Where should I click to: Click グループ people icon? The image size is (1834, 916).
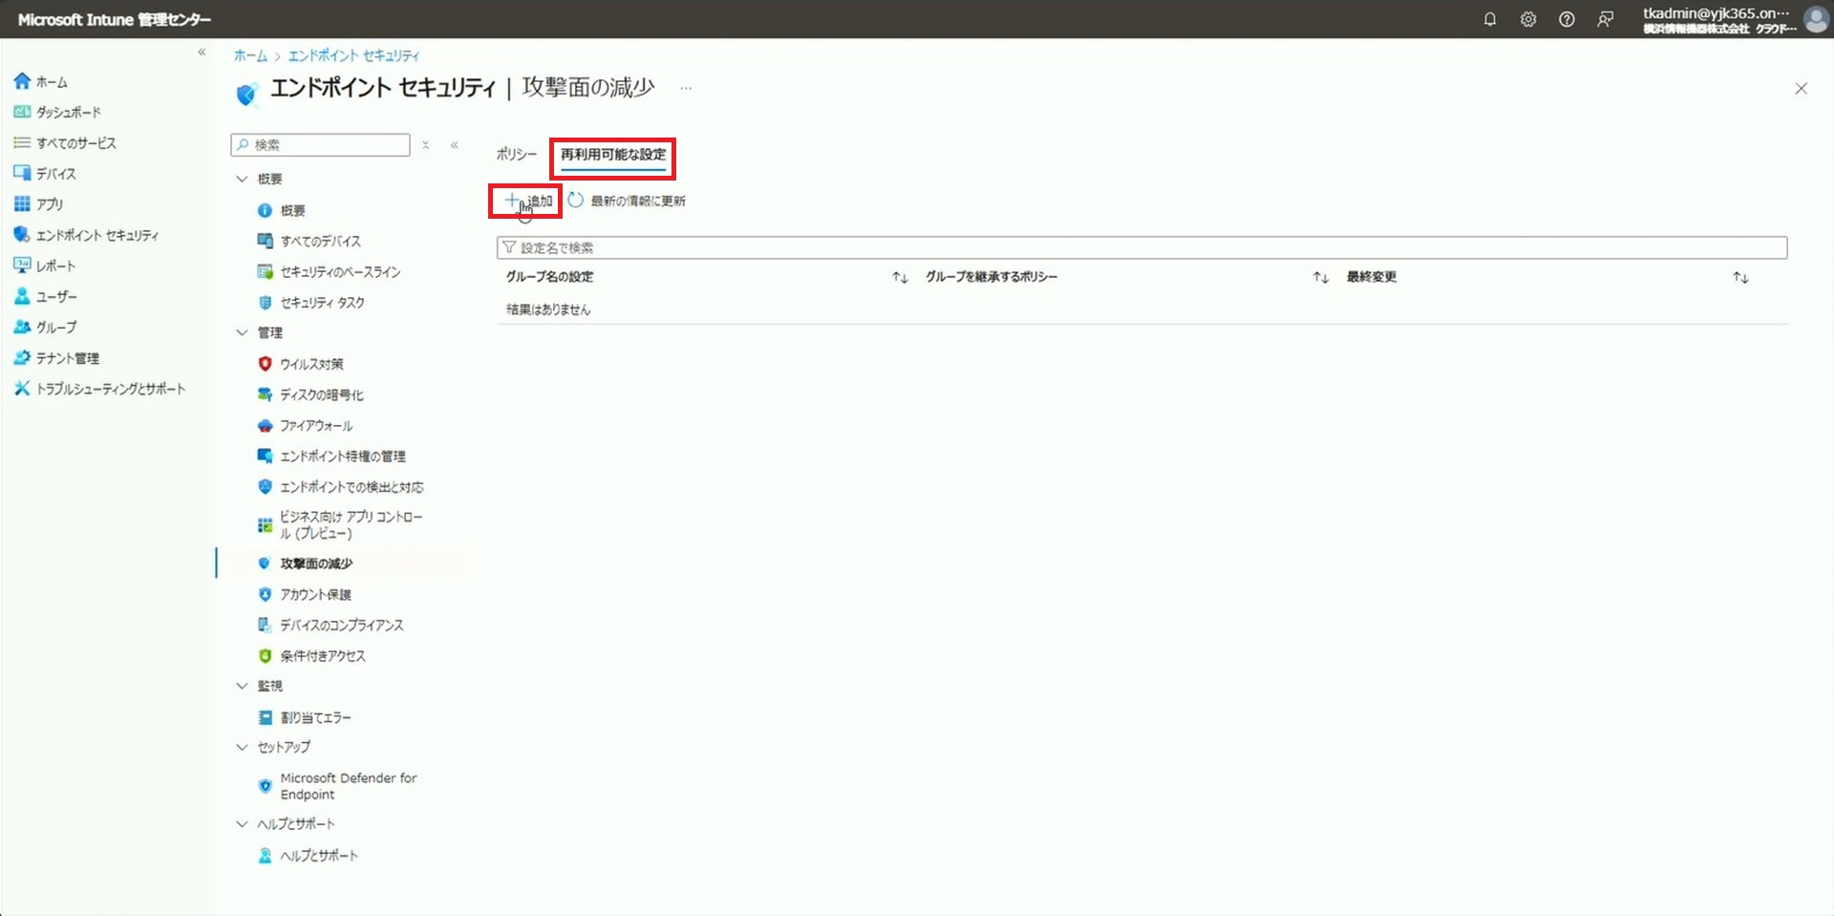(x=22, y=327)
